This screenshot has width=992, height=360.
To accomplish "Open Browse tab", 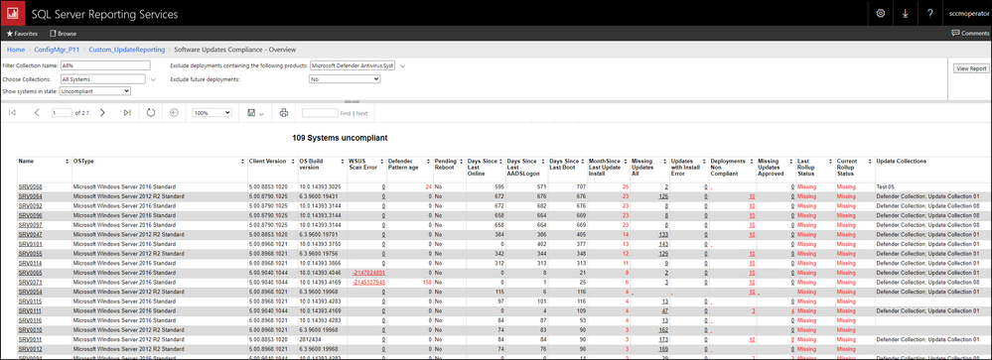I will (63, 34).
